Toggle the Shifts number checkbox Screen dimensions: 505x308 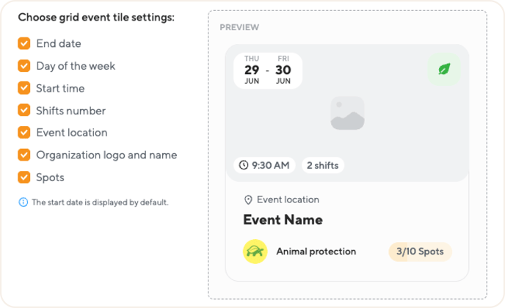pyautogui.click(x=24, y=111)
